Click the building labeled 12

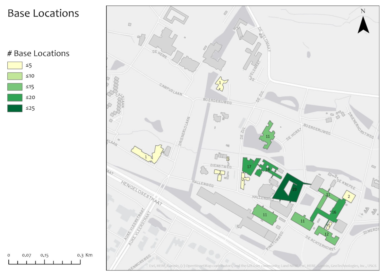pyautogui.click(x=327, y=235)
